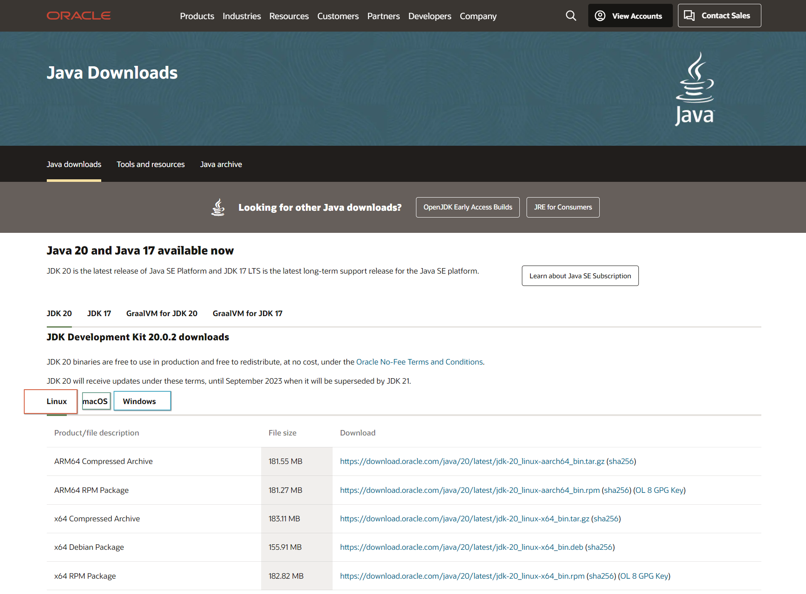
Task: Click Learn about Java SE Subscription
Action: coord(580,276)
